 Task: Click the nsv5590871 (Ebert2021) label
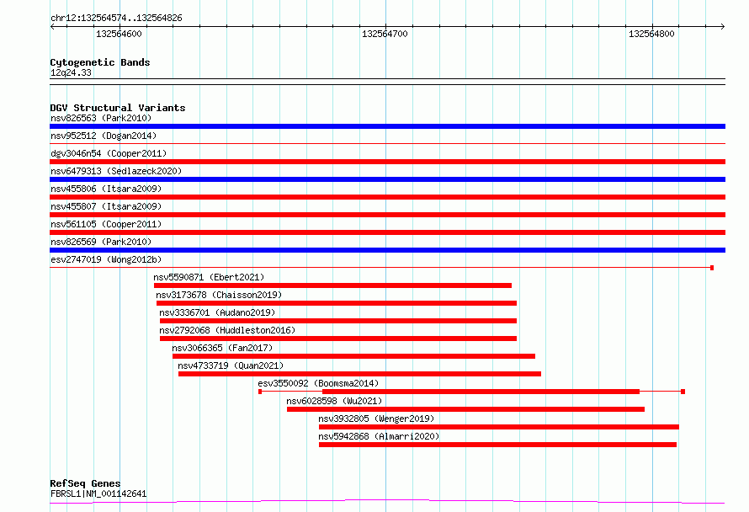tap(209, 277)
